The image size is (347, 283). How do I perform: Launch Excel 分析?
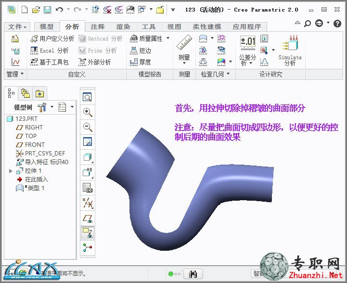pyautogui.click(x=50, y=51)
